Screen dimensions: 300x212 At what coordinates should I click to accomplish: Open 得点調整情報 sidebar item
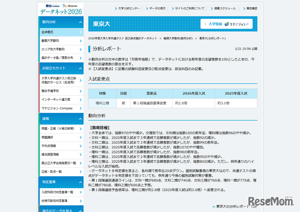pyautogui.click(x=61, y=155)
